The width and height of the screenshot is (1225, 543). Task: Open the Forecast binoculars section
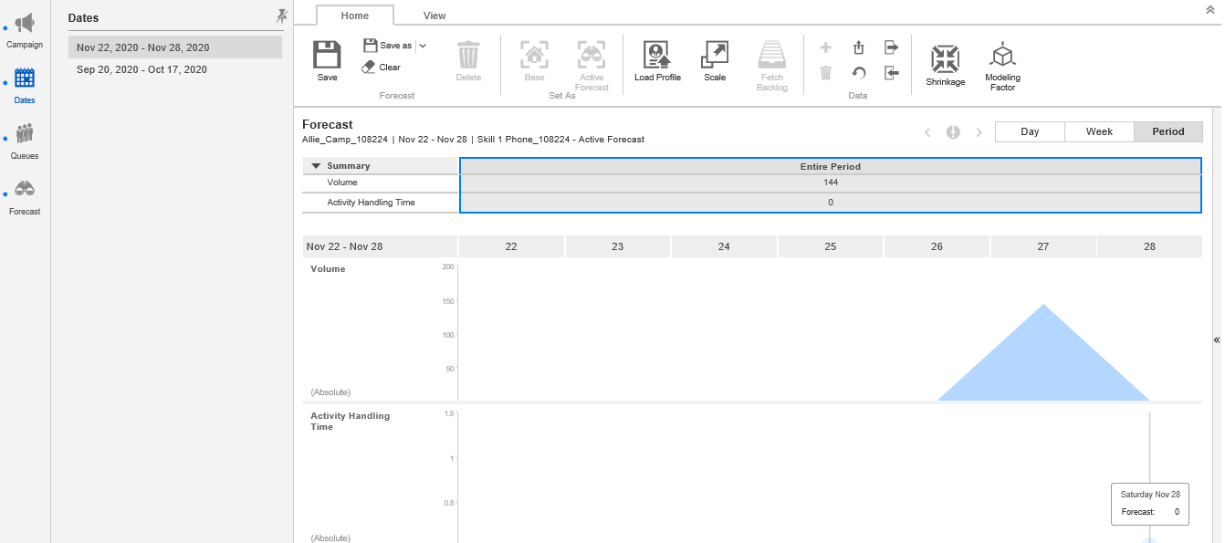click(25, 197)
